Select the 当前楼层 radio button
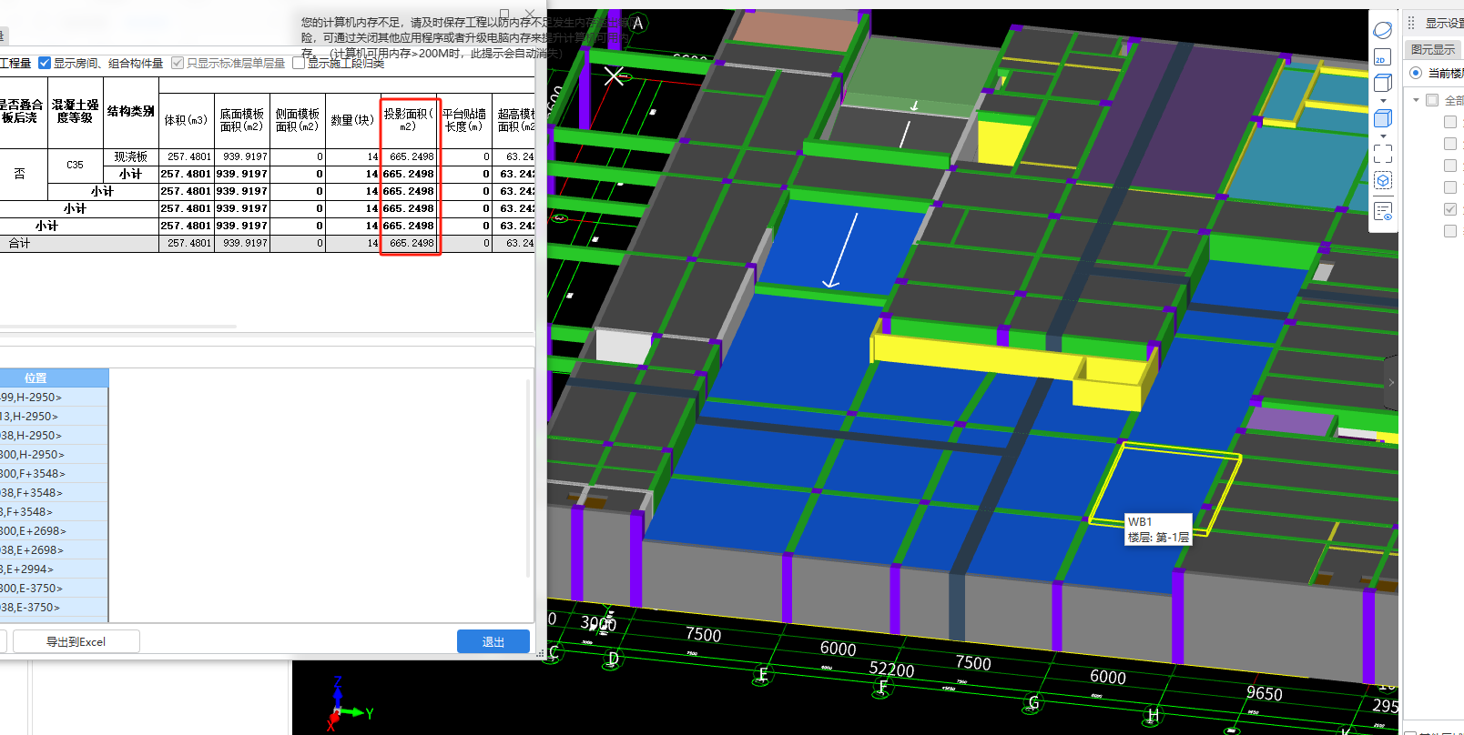This screenshot has width=1464, height=735. click(x=1416, y=73)
